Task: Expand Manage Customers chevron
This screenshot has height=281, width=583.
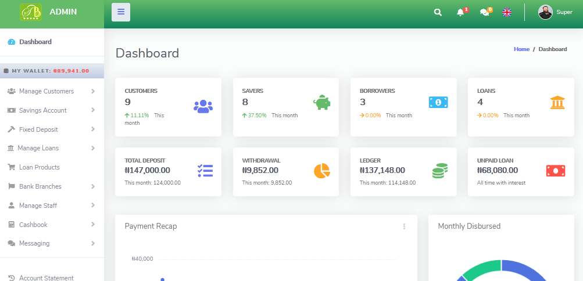Action: pos(93,91)
